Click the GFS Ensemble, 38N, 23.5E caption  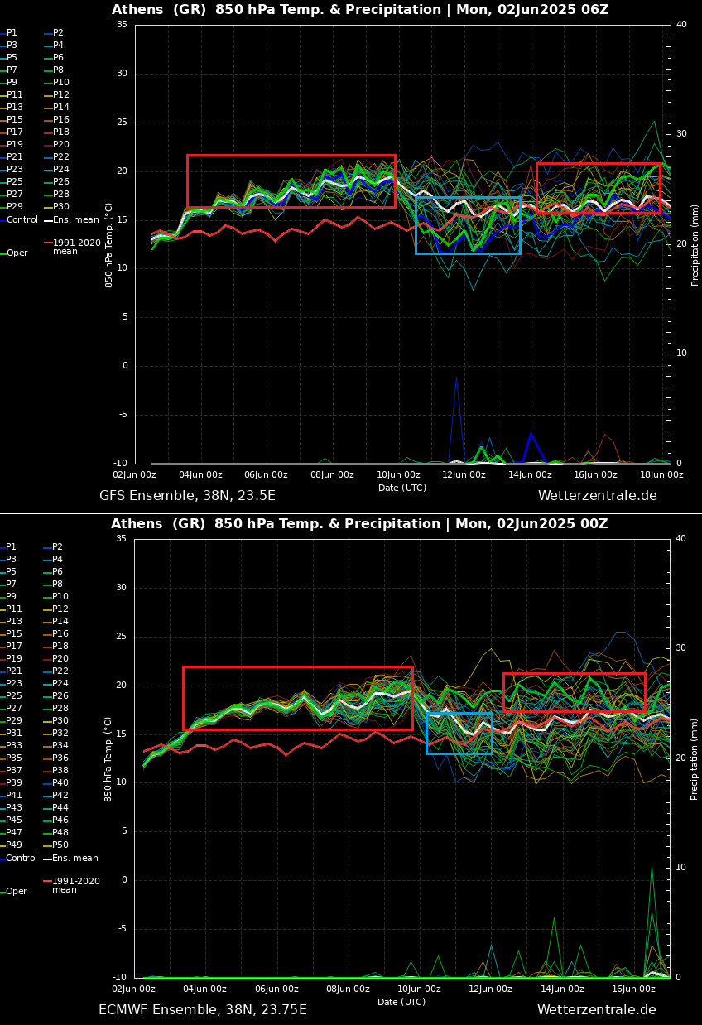coord(187,496)
